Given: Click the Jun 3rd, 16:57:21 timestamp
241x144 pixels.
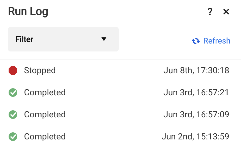Looking at the screenshot, I should click(196, 93).
